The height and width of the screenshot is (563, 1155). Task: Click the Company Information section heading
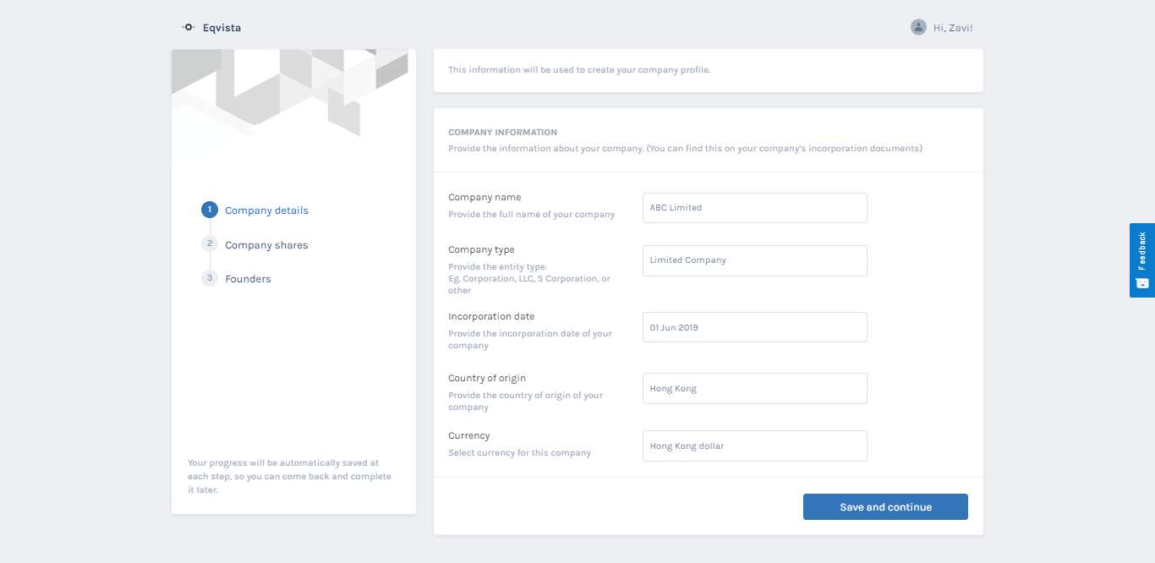[502, 133]
